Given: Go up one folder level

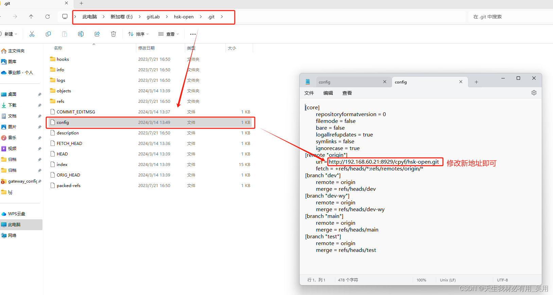Looking at the screenshot, I should point(31,17).
